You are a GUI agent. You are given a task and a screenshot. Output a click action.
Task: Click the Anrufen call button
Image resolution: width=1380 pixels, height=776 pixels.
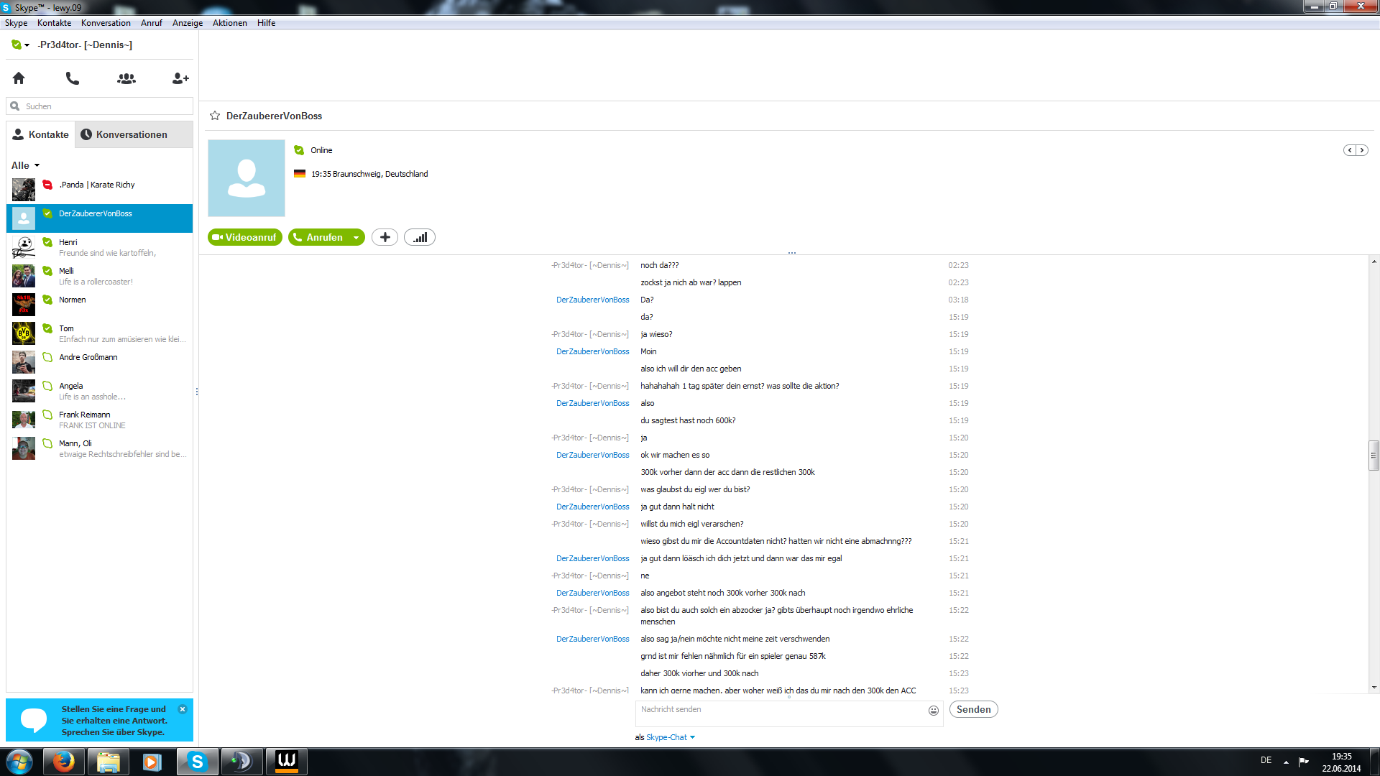pyautogui.click(x=318, y=237)
